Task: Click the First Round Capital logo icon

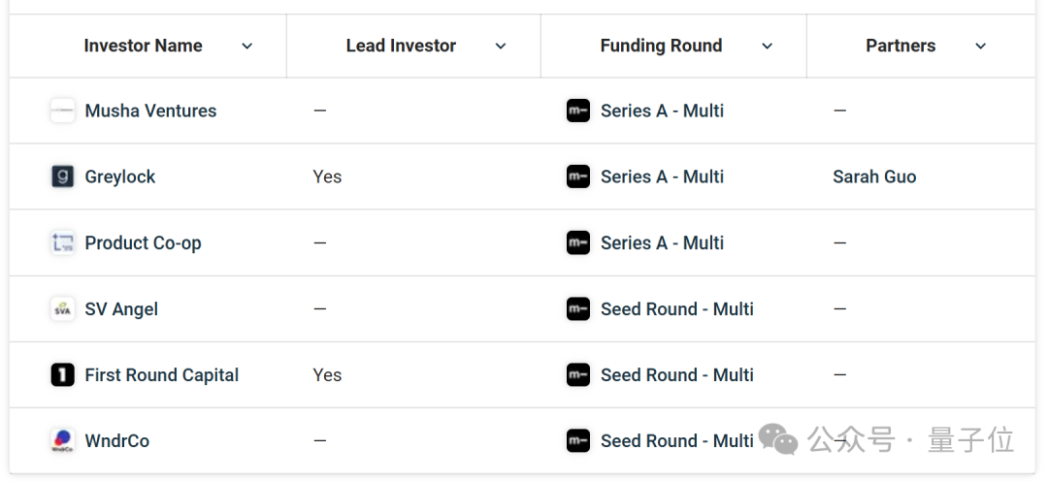Action: [62, 375]
